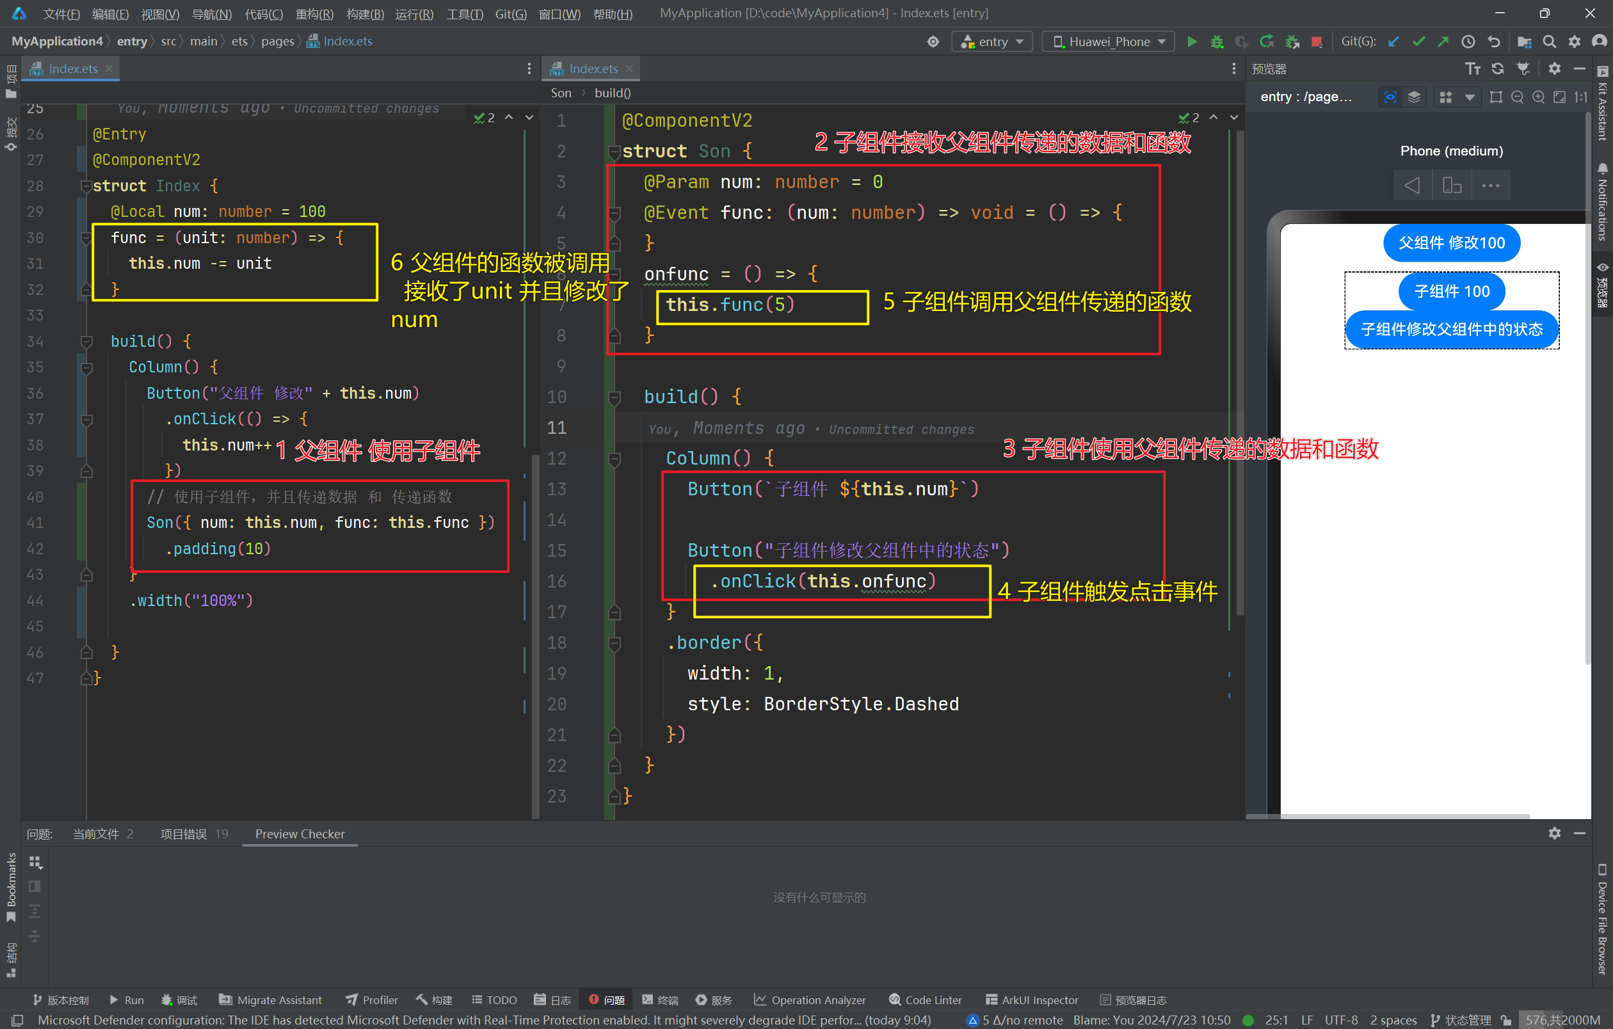
Task: Open the 构建(B) build menu
Action: point(365,13)
